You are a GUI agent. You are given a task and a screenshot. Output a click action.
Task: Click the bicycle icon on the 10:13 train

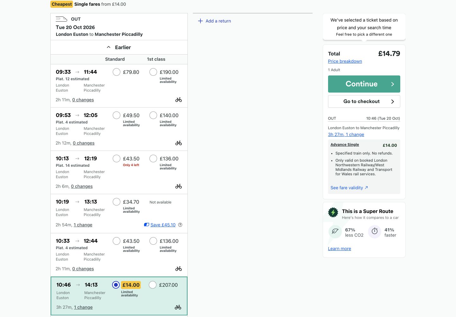pyautogui.click(x=179, y=186)
